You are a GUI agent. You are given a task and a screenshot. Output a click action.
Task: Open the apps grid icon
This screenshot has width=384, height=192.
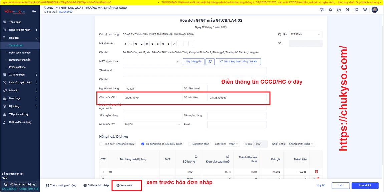[356, 10]
